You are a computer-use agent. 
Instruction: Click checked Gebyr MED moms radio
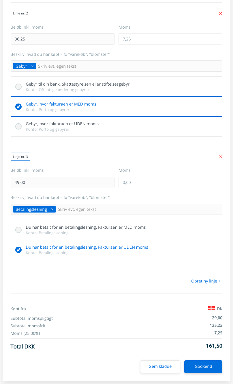[18, 106]
